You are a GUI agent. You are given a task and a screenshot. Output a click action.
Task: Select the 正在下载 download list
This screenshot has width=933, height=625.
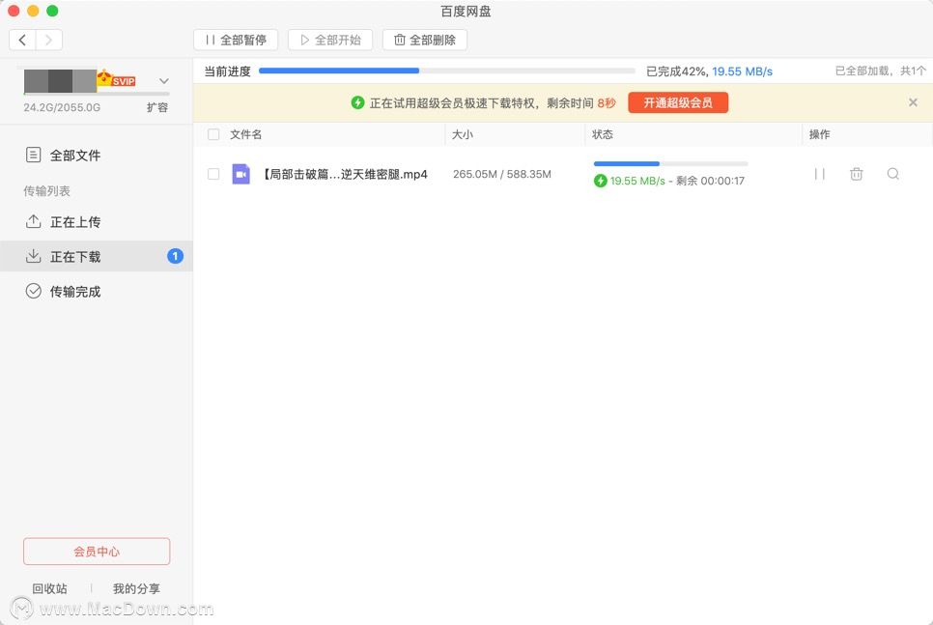[x=97, y=257]
